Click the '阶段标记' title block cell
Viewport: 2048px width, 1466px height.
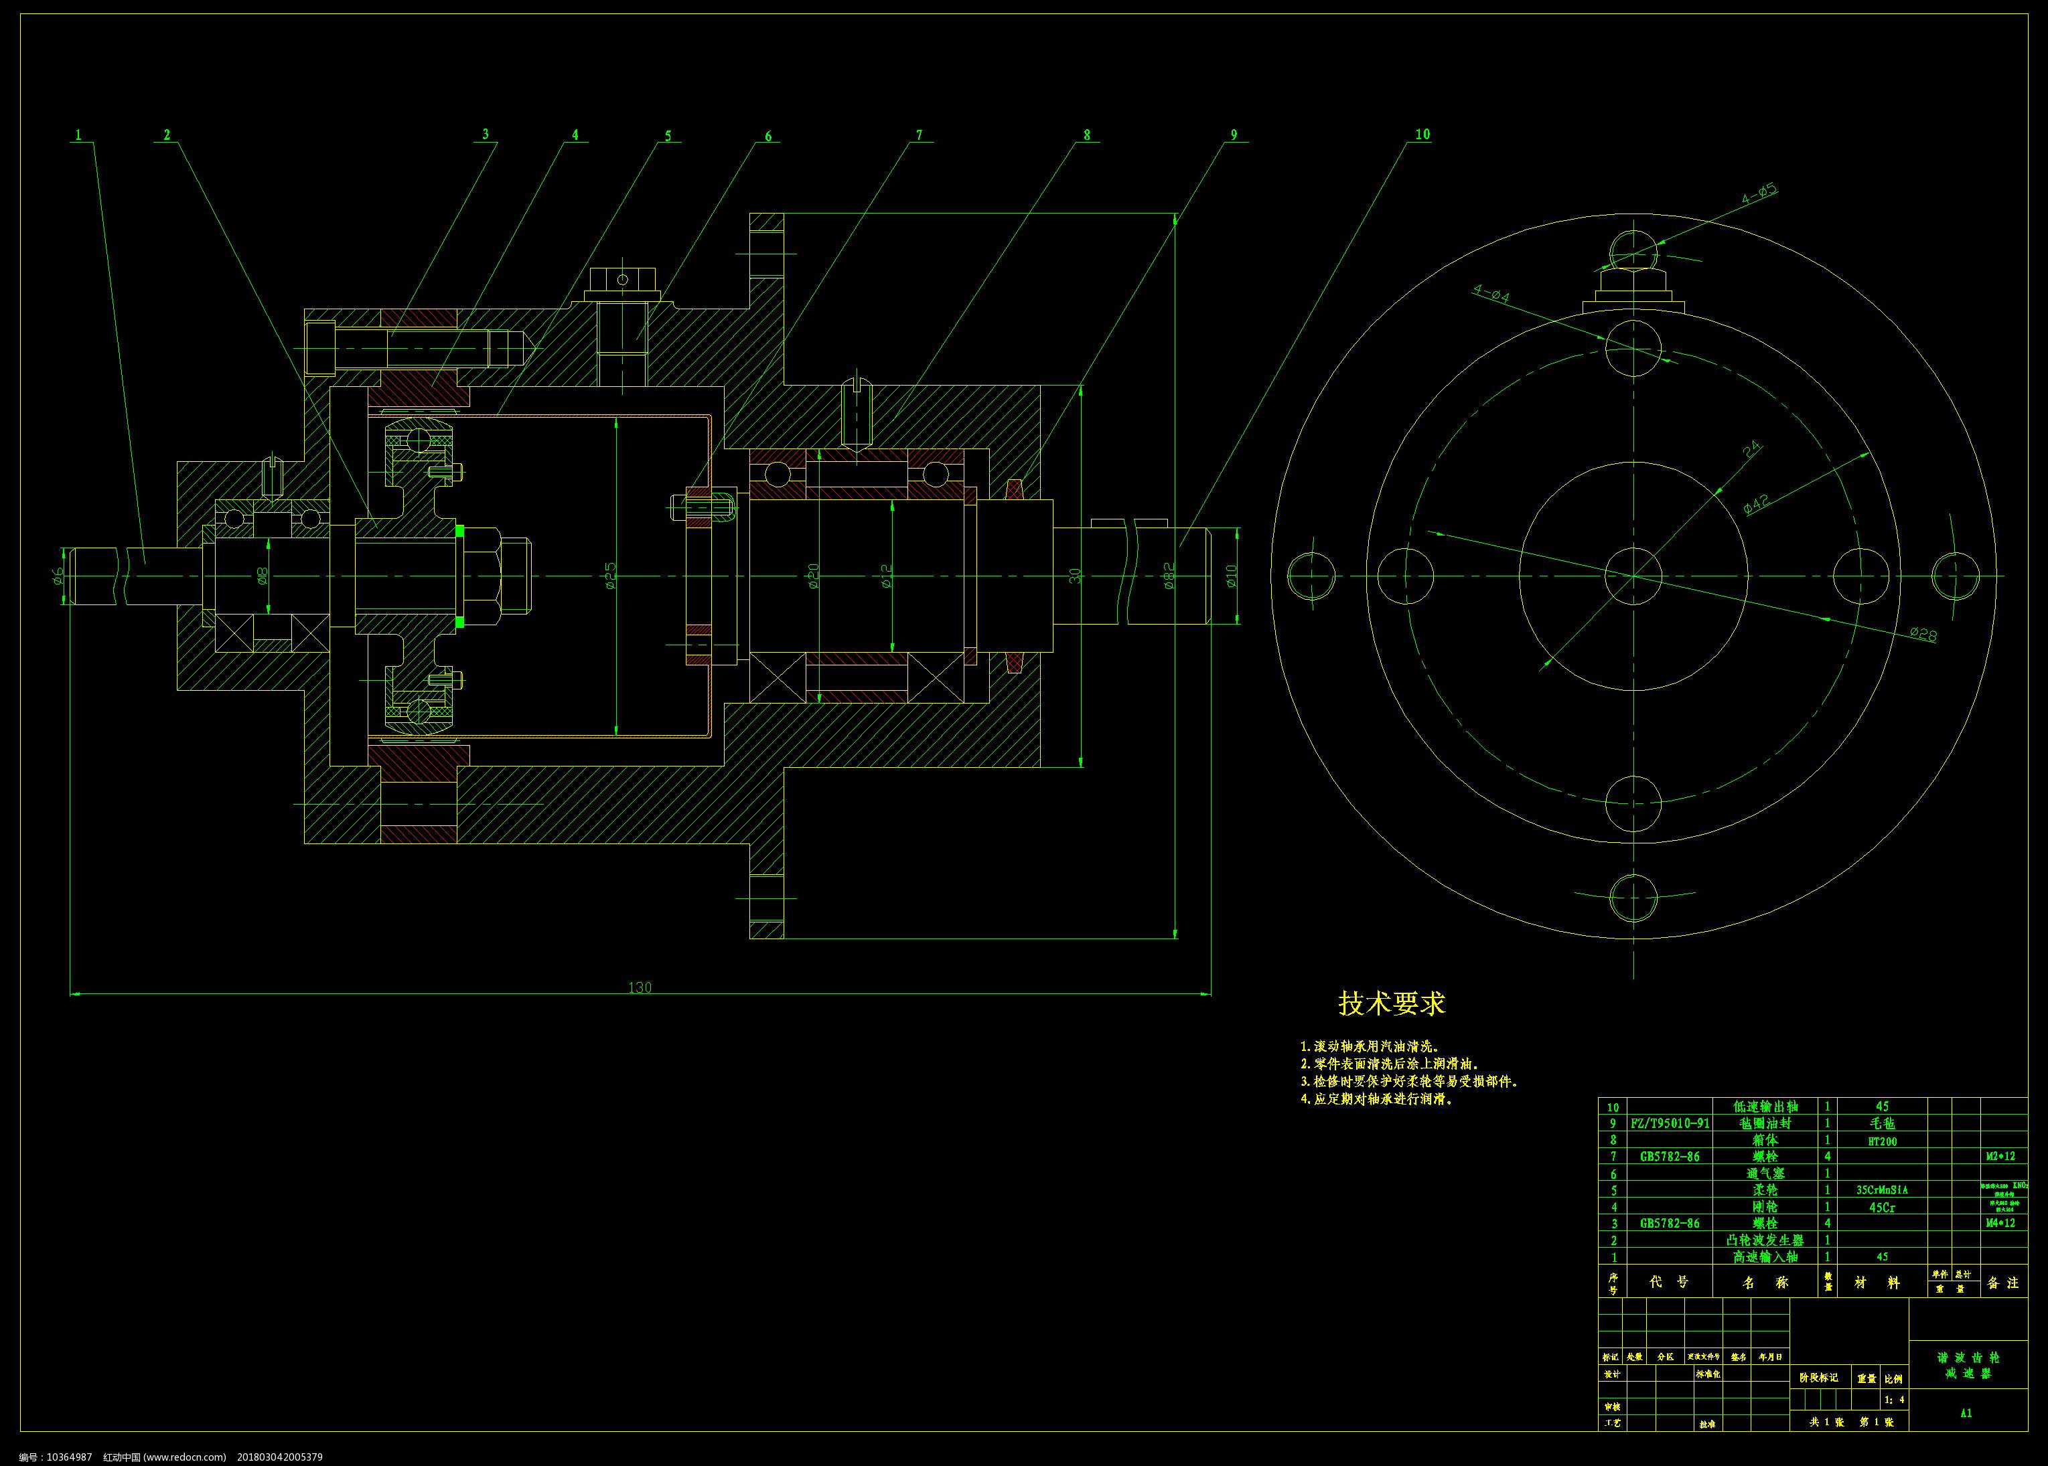click(1819, 1378)
